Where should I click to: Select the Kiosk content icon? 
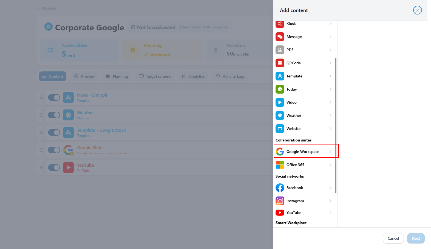280,24
